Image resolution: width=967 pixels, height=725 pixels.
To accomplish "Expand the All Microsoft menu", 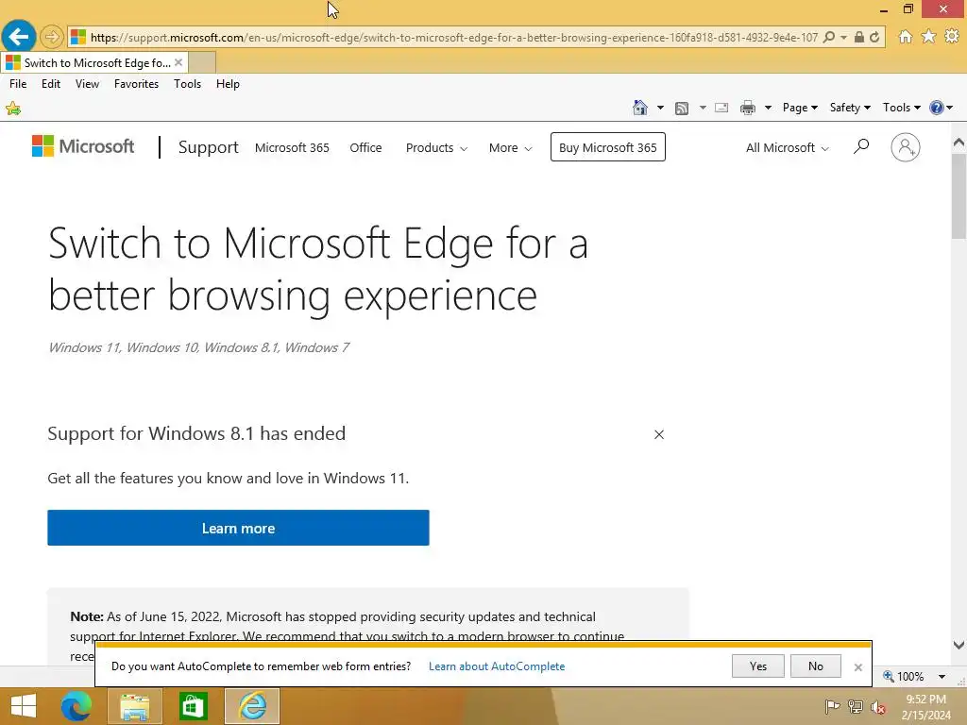I will coord(787,148).
